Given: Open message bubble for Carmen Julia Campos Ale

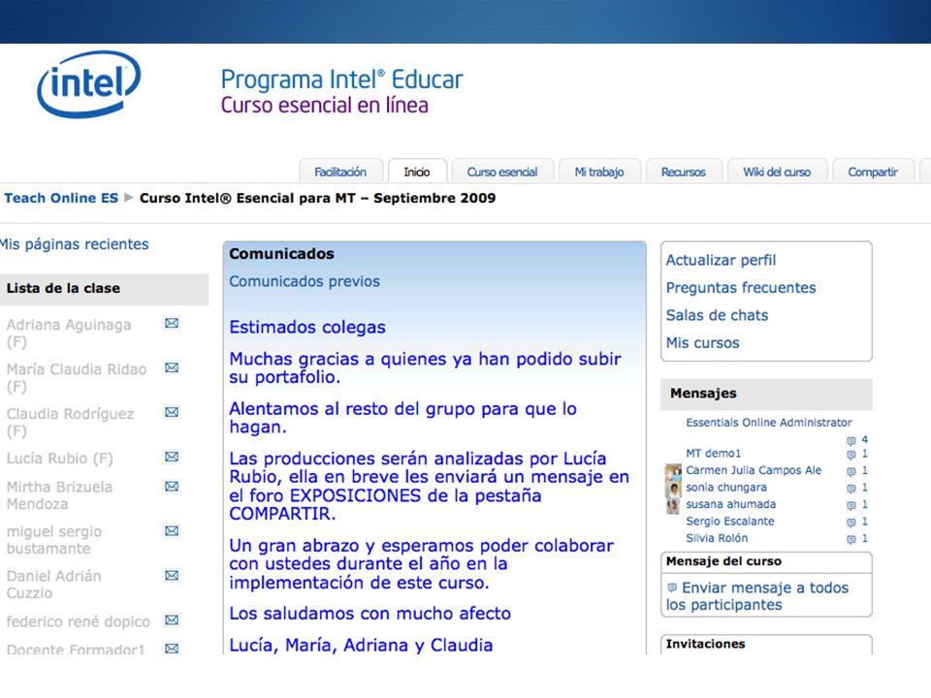Looking at the screenshot, I should click(x=851, y=471).
